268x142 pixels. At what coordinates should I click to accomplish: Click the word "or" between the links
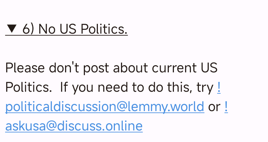coord(214,107)
